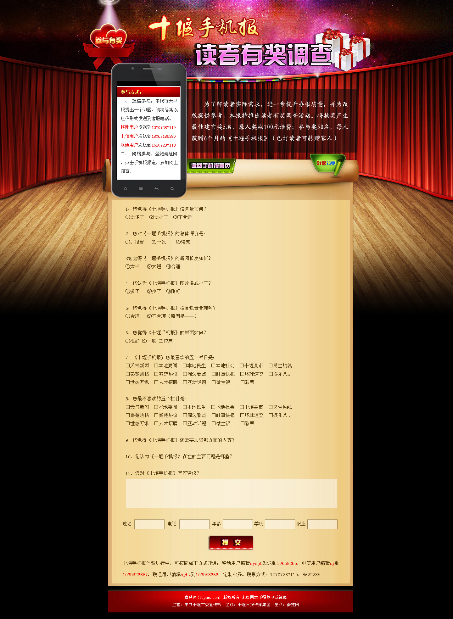Screen dimensions: 453x619
Task: Select ①、很好 for question 2
Action: [x=135, y=242]
